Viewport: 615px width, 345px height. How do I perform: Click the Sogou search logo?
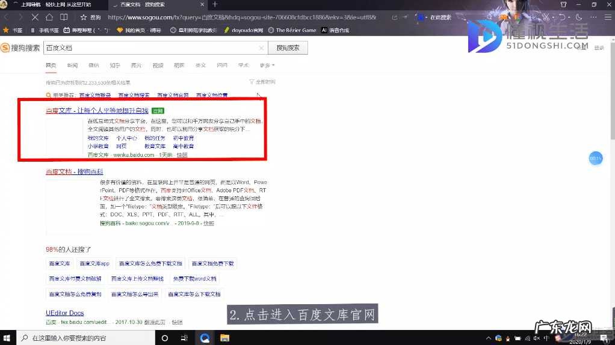[20, 47]
